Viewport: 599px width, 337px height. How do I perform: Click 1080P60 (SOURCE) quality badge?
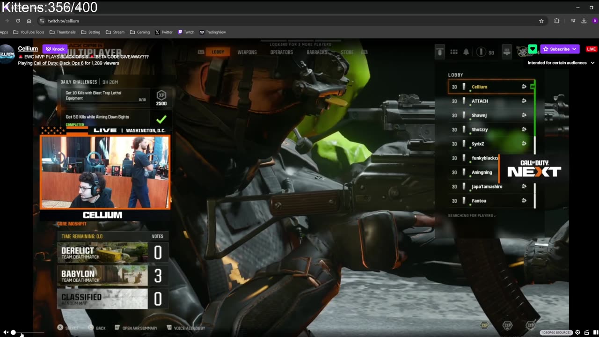[x=556, y=332]
